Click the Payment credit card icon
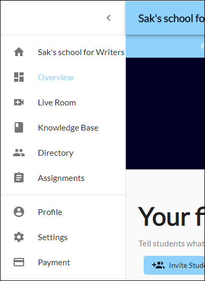 (19, 262)
